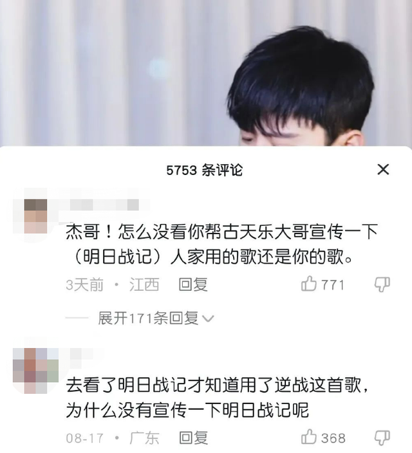Screen dimensions: 412x453
Task: Open the first commenter's pixelated avatar
Action: [35, 216]
